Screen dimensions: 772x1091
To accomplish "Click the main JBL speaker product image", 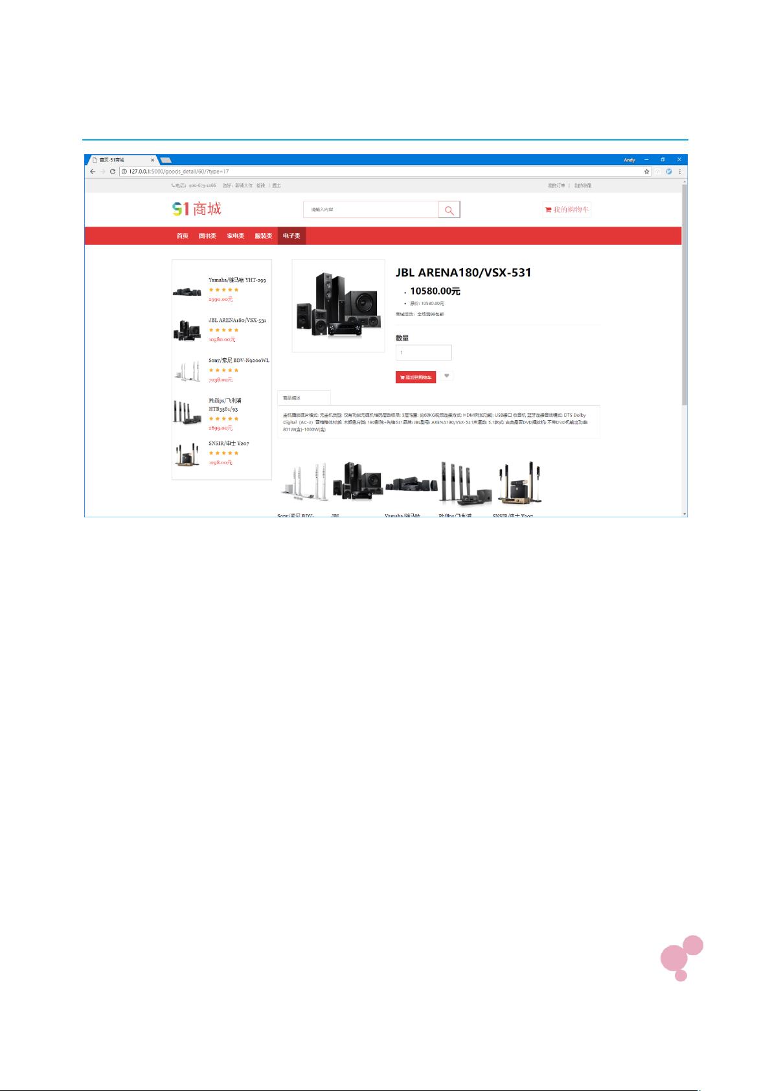I will click(338, 306).
